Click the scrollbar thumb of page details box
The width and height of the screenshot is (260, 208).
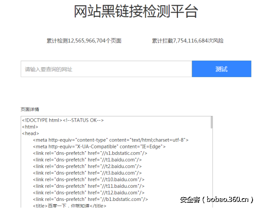[x=211, y=123]
